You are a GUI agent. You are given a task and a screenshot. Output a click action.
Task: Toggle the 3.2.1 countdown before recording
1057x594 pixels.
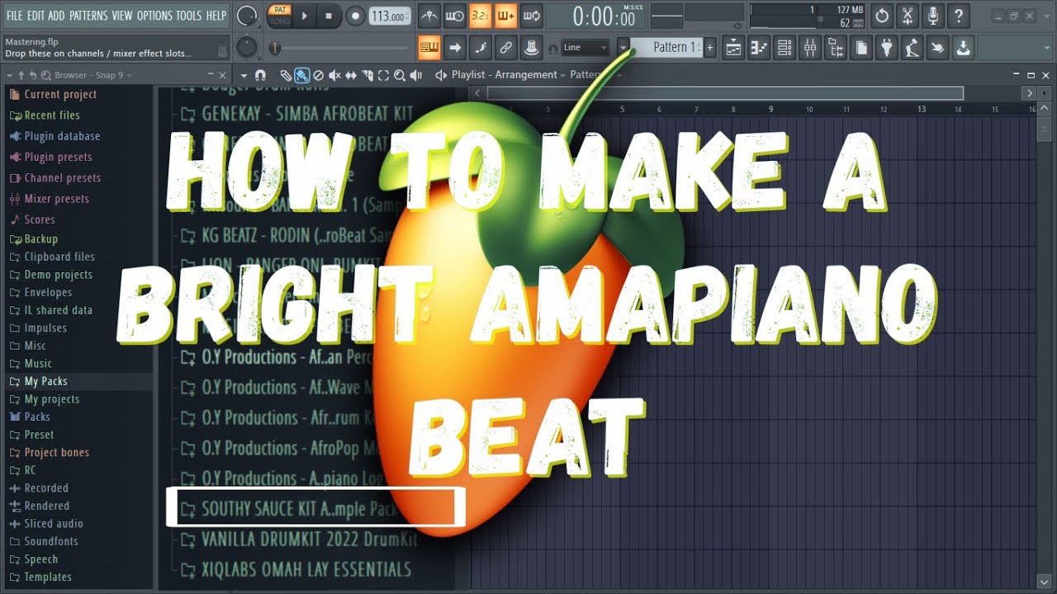pyautogui.click(x=480, y=16)
